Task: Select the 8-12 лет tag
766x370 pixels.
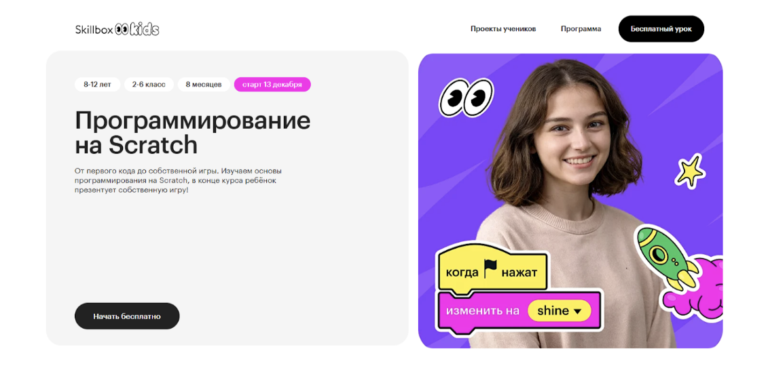Action: click(97, 84)
